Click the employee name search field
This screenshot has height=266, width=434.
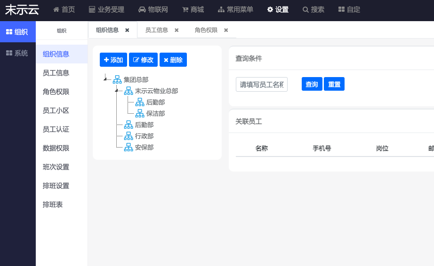tap(261, 85)
